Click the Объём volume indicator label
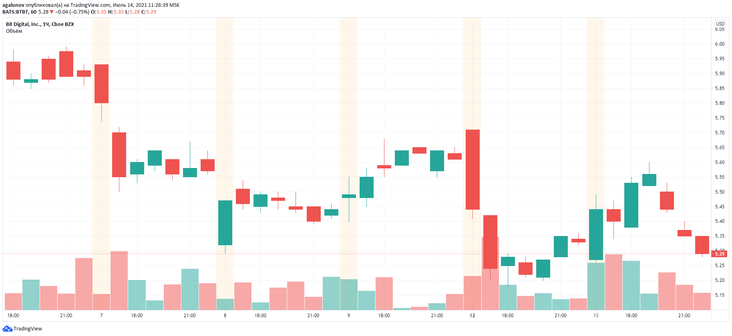This screenshot has width=732, height=336. pyautogui.click(x=14, y=31)
